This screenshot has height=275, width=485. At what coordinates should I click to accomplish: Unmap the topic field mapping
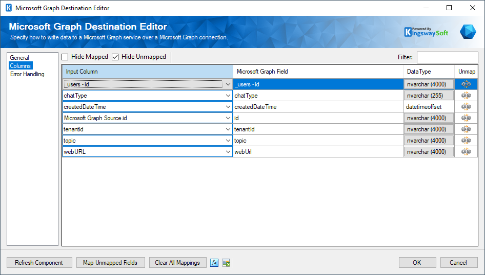(x=466, y=141)
